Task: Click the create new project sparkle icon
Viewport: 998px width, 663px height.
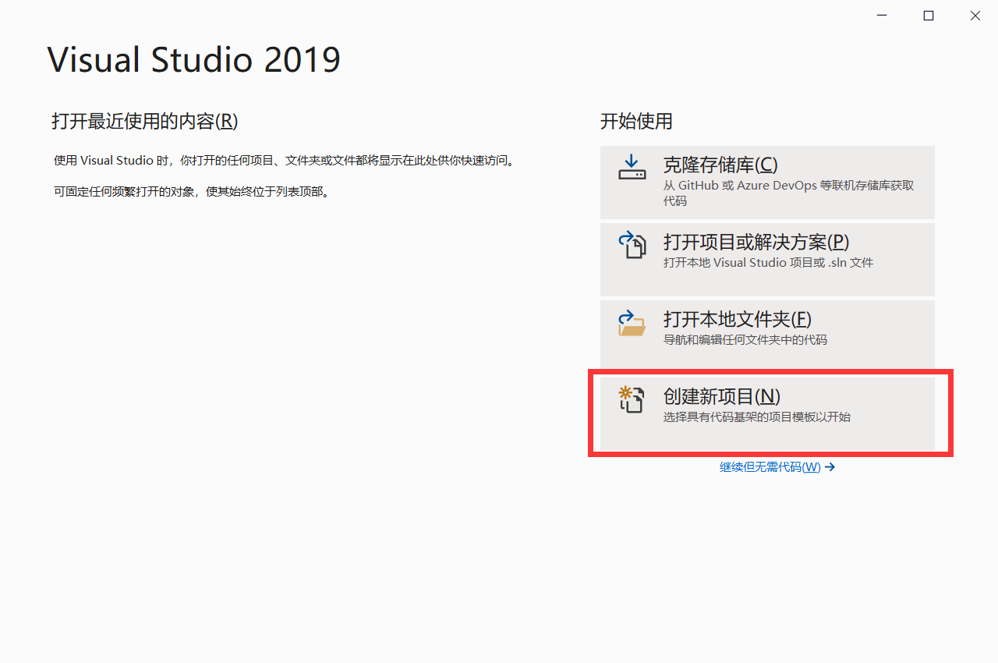Action: pos(632,399)
